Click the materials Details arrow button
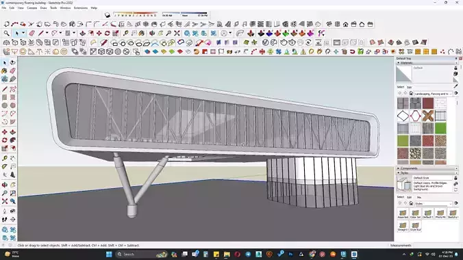Image resolution: width=463 pixels, height=260 pixels. point(456,93)
